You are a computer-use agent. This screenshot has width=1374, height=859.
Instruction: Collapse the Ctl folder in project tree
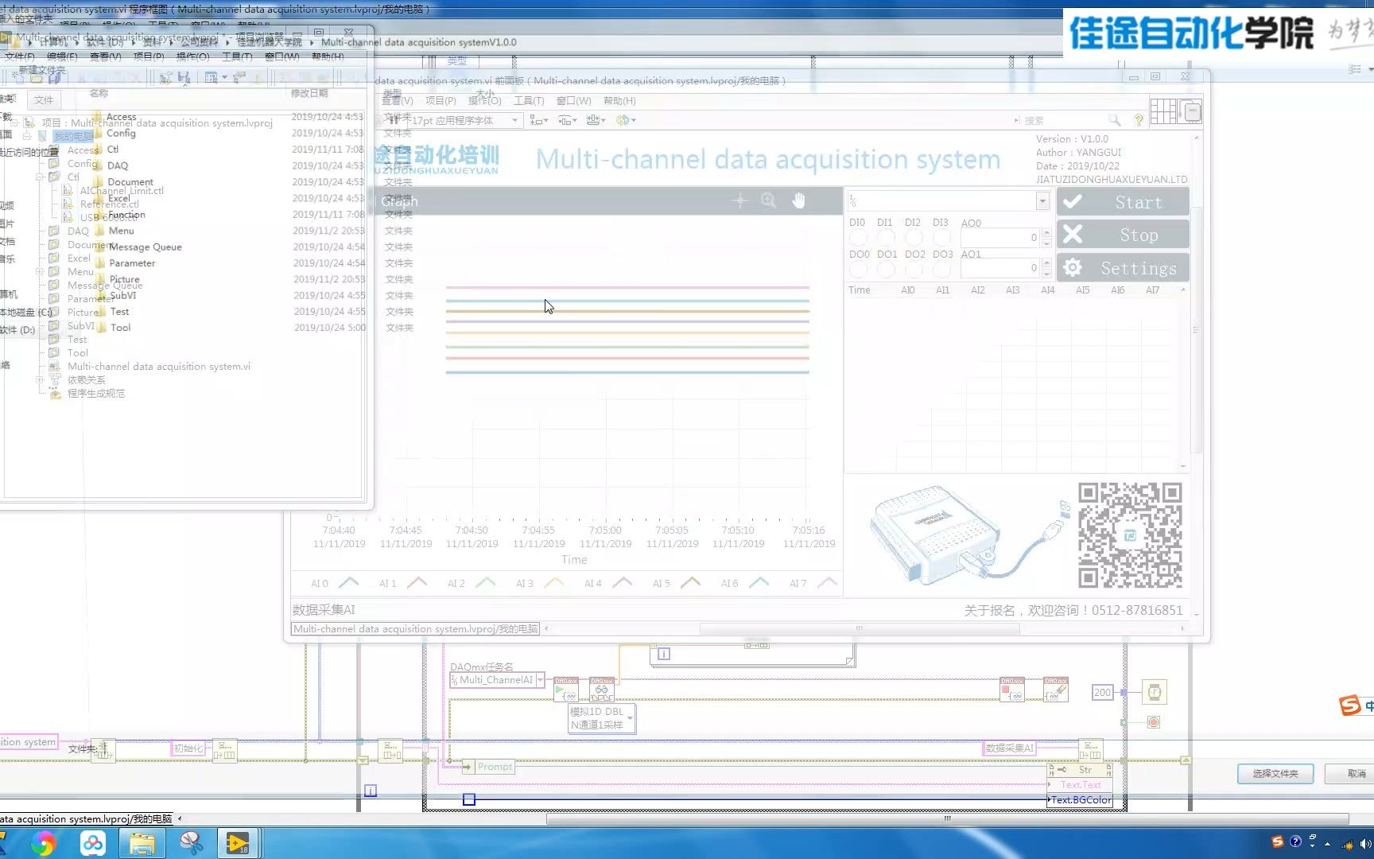tap(40, 177)
